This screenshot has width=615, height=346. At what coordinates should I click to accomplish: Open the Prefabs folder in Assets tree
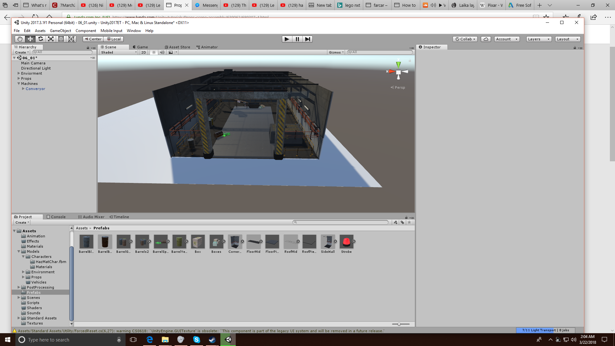pos(34,292)
